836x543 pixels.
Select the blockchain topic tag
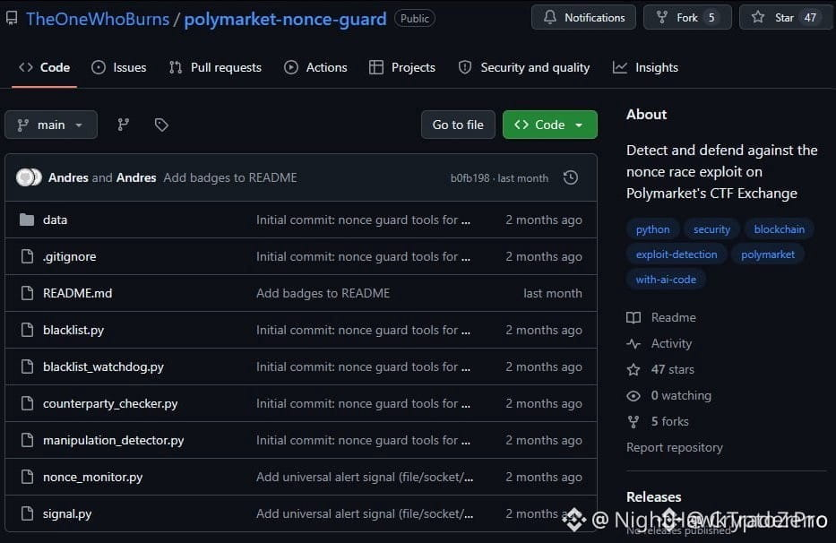779,229
